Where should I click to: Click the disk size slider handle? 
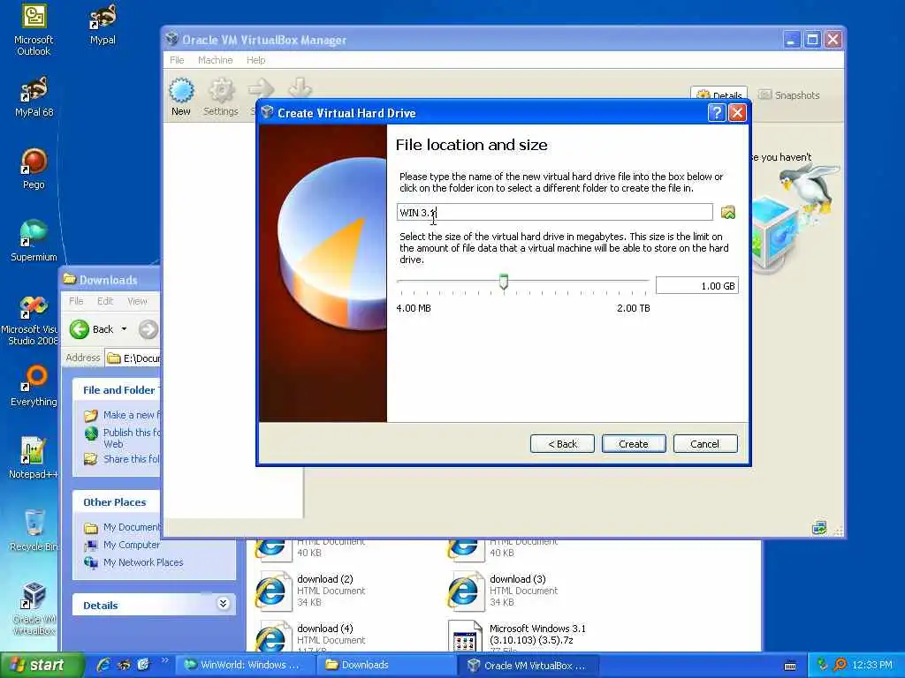click(x=504, y=282)
